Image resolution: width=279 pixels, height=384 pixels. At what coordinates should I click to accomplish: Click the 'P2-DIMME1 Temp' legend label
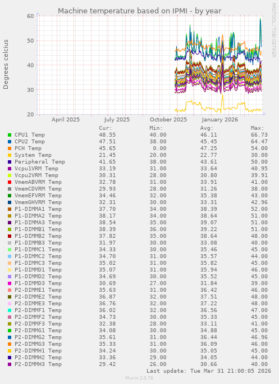pyautogui.click(x=38, y=290)
